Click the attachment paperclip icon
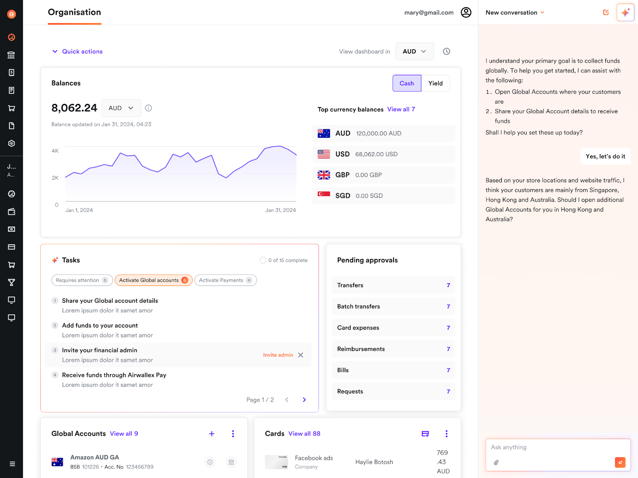 (496, 462)
